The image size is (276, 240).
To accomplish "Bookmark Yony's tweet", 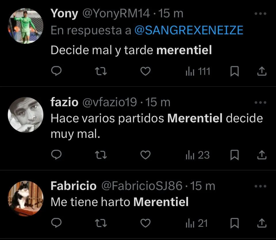I will 235,71.
